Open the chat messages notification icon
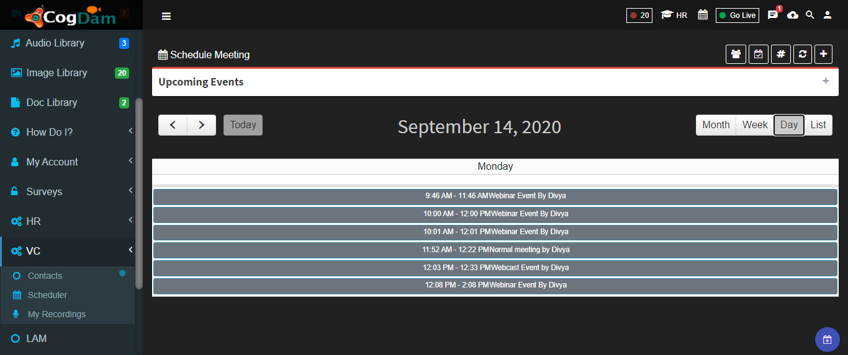Viewport: 848px width, 355px height. pyautogui.click(x=774, y=15)
